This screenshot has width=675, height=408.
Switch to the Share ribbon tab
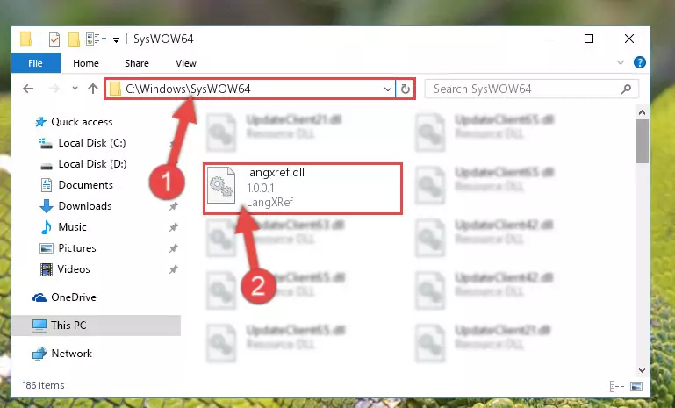[136, 63]
